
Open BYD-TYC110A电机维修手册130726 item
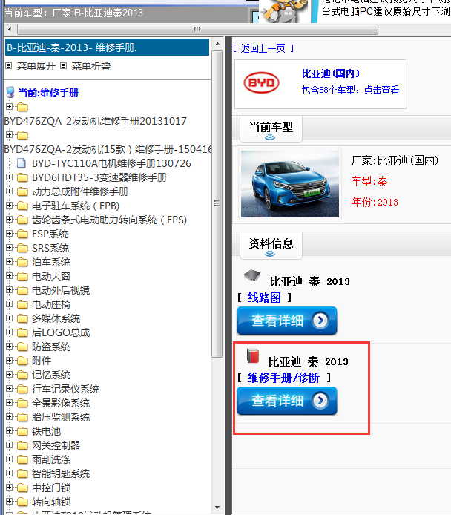(x=111, y=163)
